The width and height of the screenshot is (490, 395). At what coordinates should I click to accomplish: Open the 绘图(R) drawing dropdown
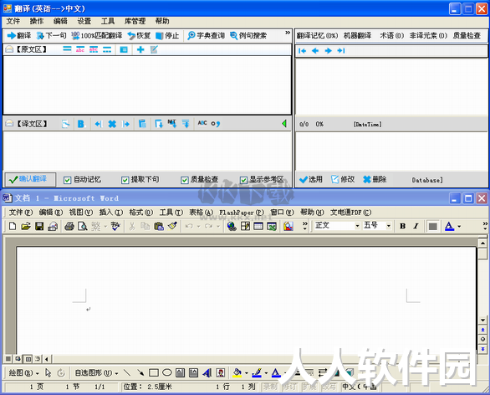click(23, 372)
